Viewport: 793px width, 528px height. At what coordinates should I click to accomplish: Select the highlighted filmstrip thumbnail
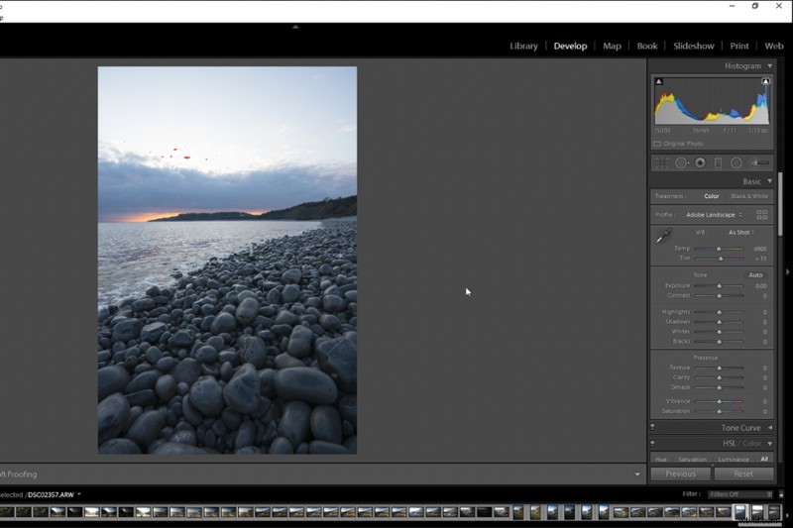coord(740,512)
